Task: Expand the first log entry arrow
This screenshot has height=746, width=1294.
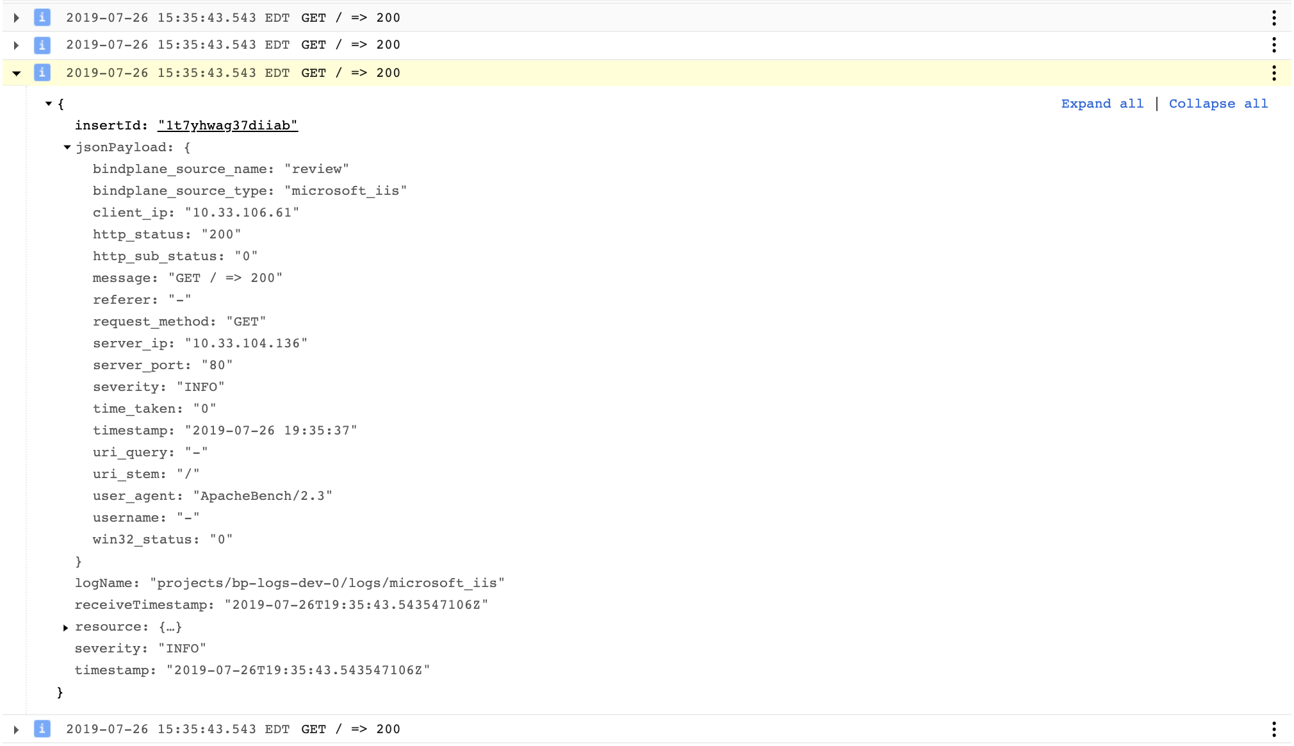Action: click(17, 18)
